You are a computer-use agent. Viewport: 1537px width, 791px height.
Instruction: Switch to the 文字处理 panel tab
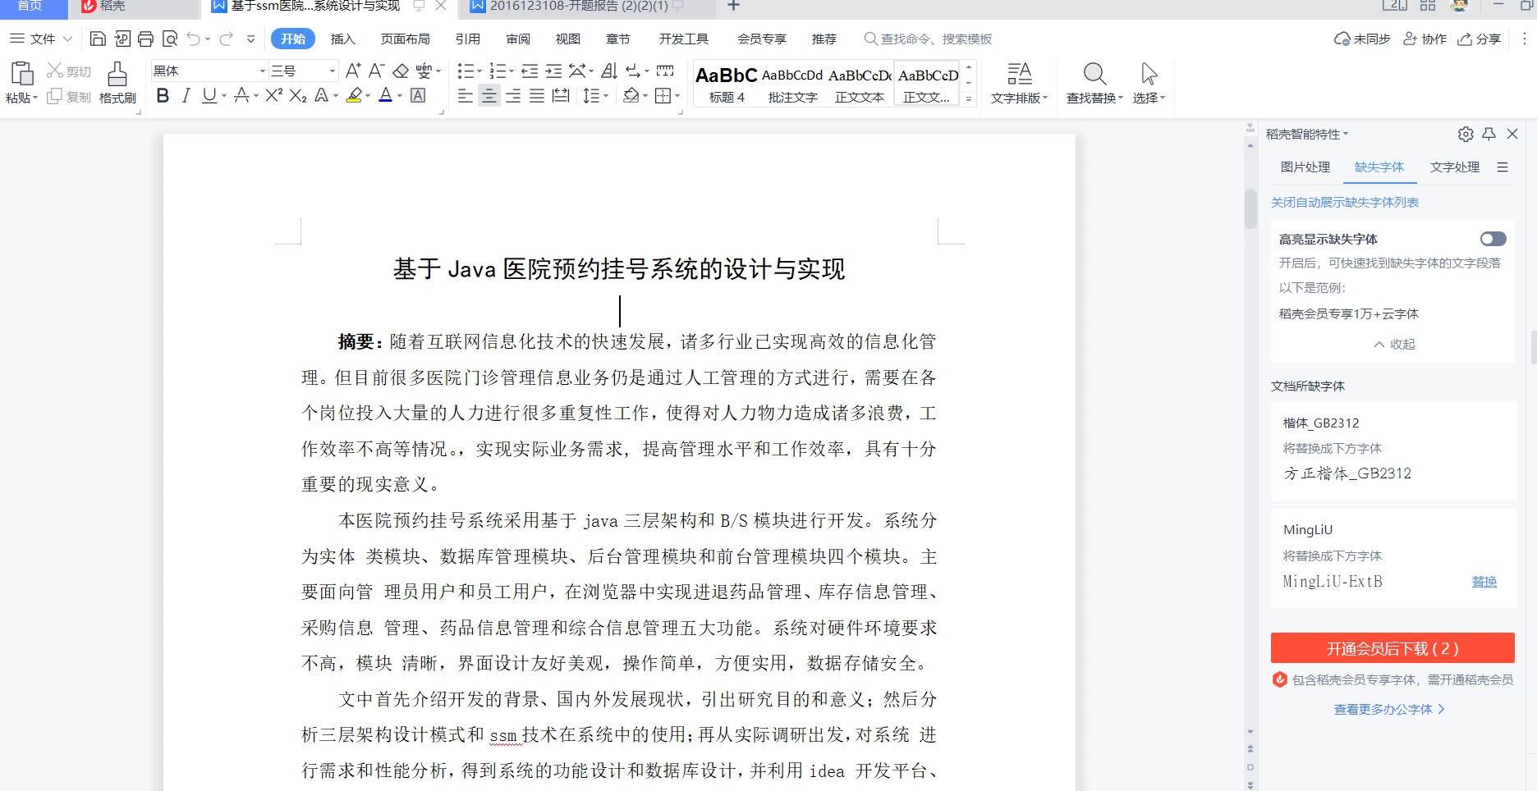pyautogui.click(x=1455, y=167)
